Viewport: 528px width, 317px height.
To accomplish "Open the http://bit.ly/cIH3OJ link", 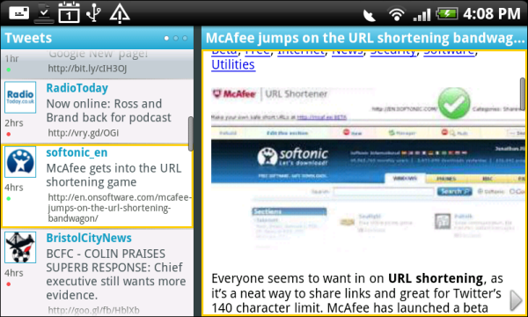I will pos(87,69).
